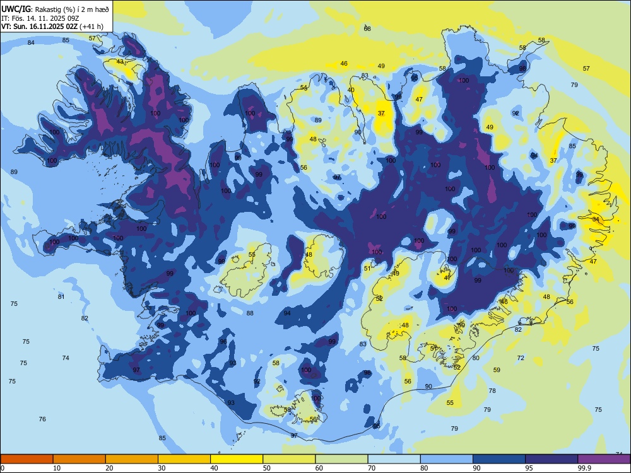The width and height of the screenshot is (631, 473).
Task: Click the 'VT: Sun. 16.11.2025 02Z (+41 h)' line
Action: [52, 26]
